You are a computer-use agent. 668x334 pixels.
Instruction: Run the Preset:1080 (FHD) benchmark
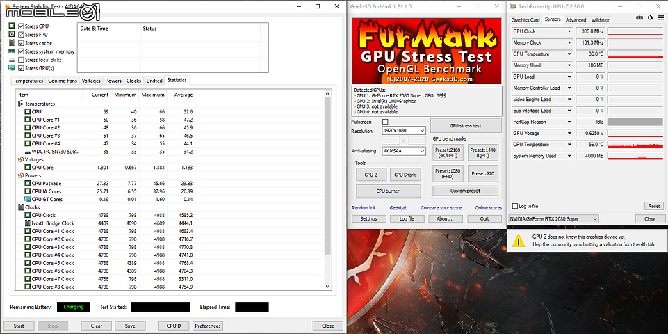click(x=448, y=174)
